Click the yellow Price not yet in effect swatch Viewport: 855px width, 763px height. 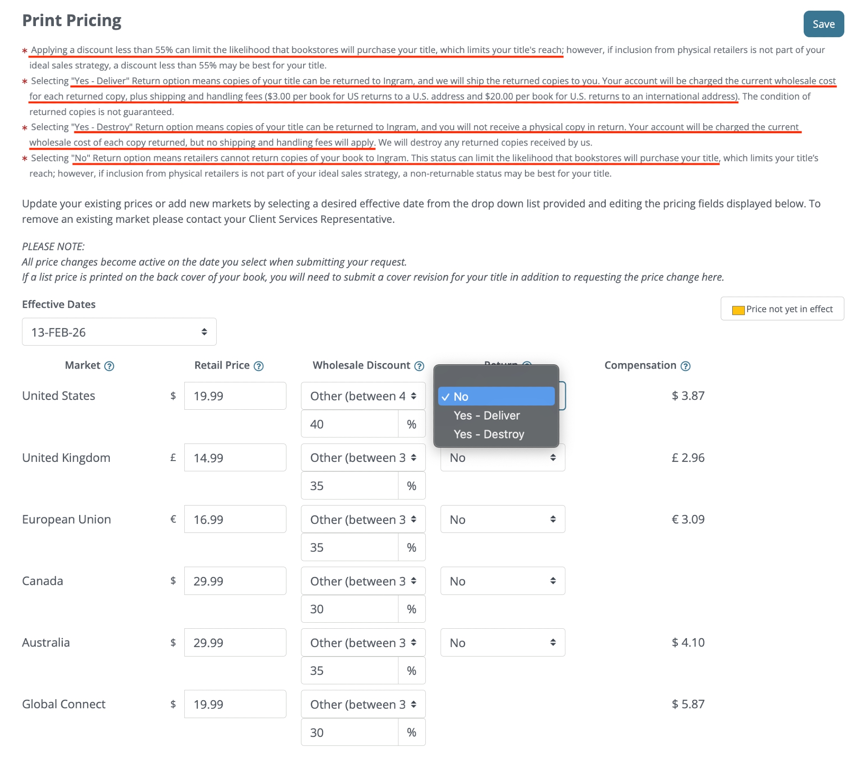[x=738, y=310]
